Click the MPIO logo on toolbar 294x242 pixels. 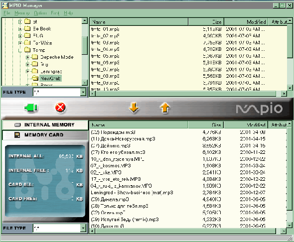(259, 109)
